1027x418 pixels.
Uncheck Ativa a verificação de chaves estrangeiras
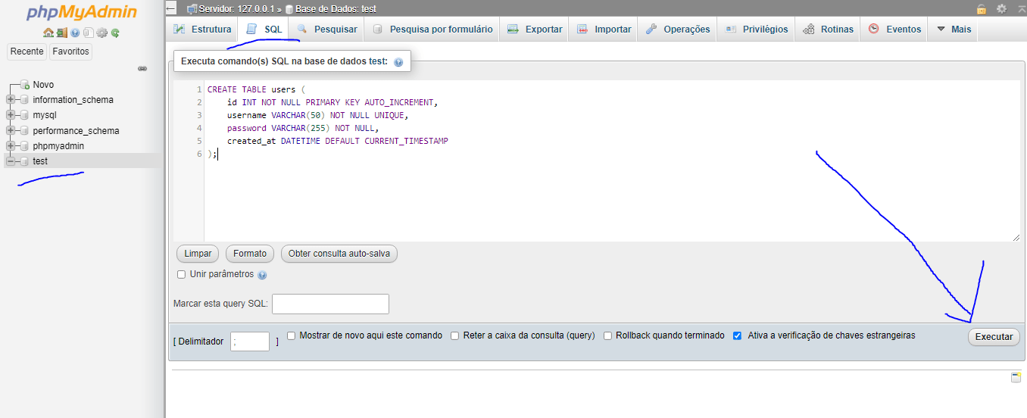pyautogui.click(x=737, y=335)
